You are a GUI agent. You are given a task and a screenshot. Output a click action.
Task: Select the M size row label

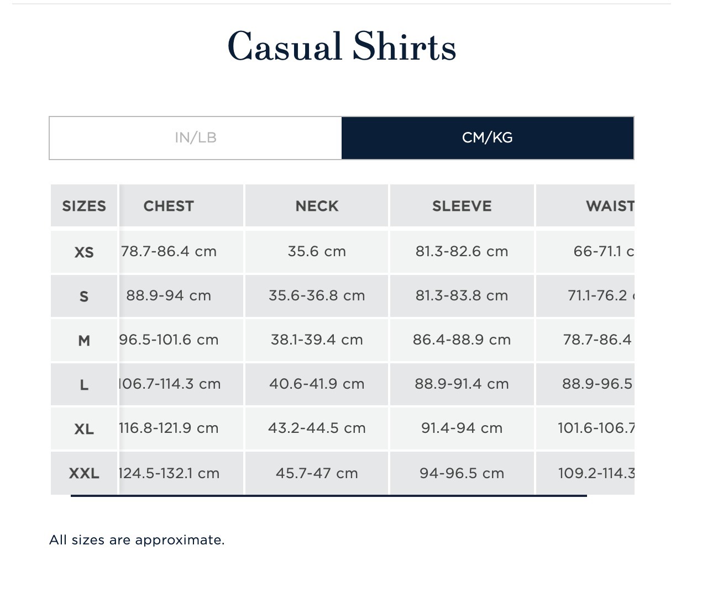84,341
